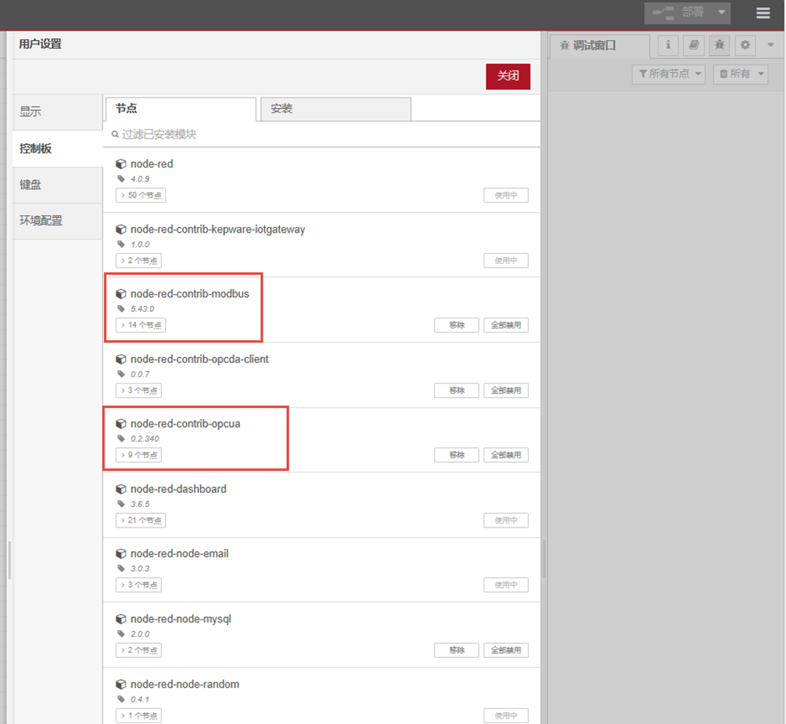Open the 所有节点 debug filter dropdown

669,74
